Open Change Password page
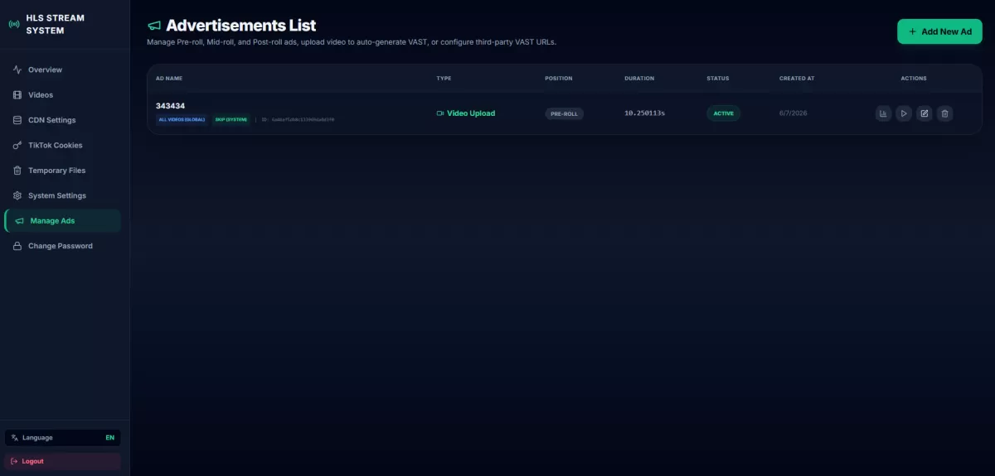The width and height of the screenshot is (995, 476). [63, 246]
